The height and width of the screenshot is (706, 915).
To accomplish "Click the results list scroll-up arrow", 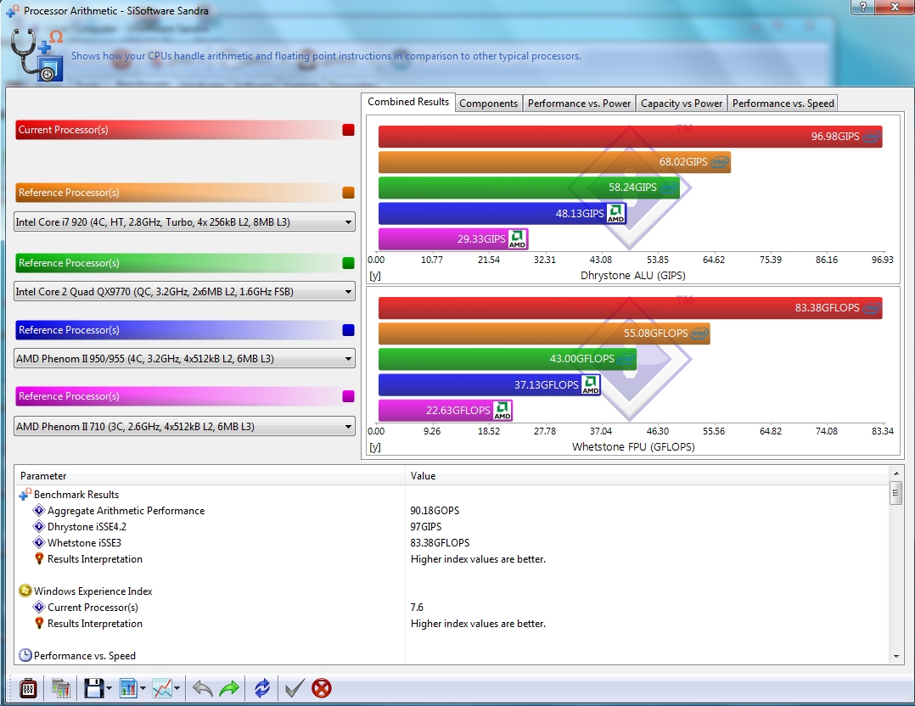I will tap(895, 473).
